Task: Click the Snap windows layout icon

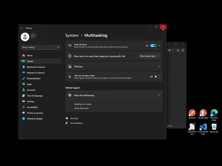Action: pyautogui.click(x=70, y=46)
